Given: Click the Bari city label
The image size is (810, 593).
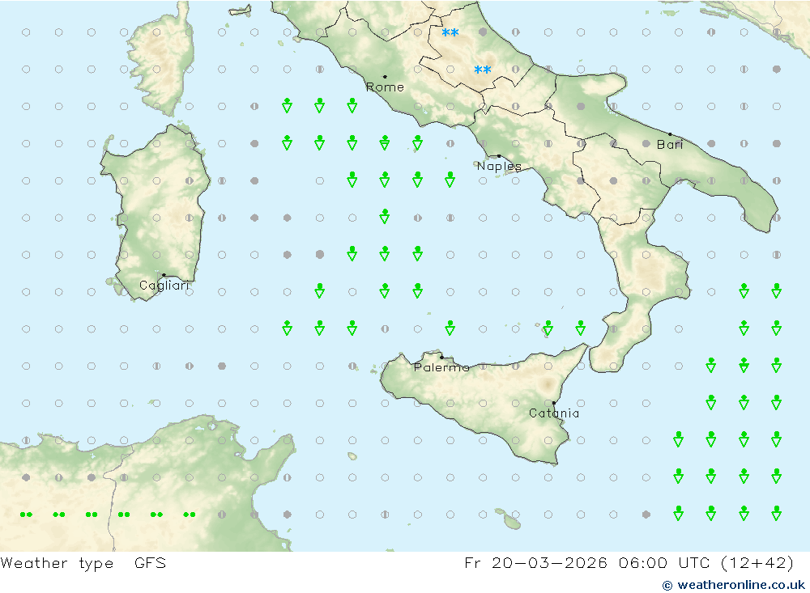Looking at the screenshot, I should pyautogui.click(x=670, y=145).
